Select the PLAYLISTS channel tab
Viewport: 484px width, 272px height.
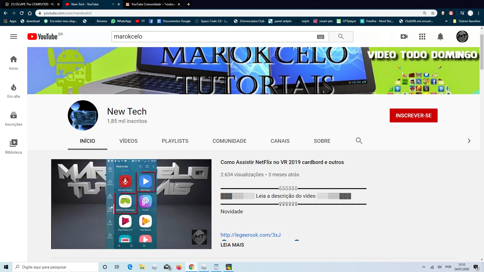coord(175,141)
